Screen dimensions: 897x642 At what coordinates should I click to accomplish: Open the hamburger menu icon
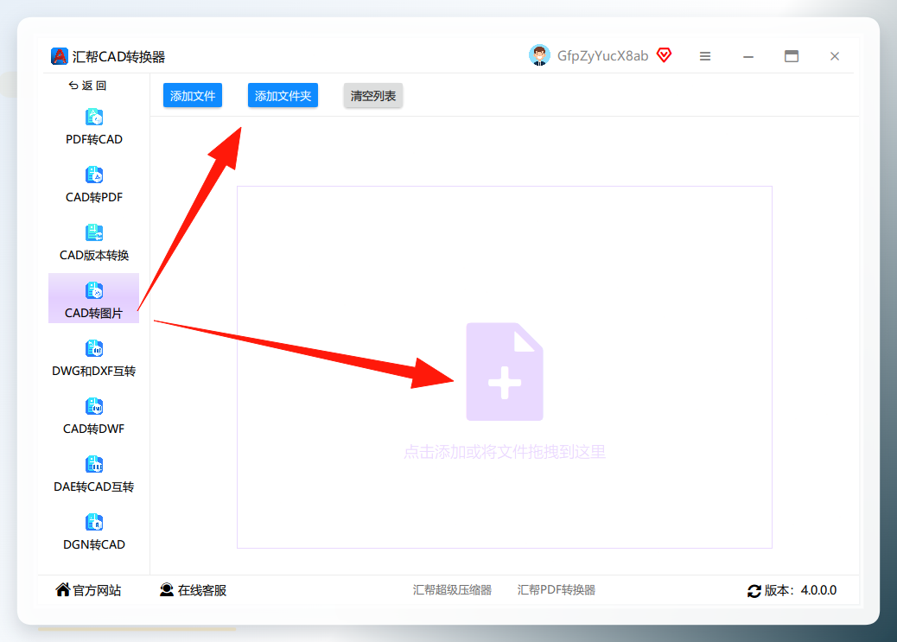point(705,56)
